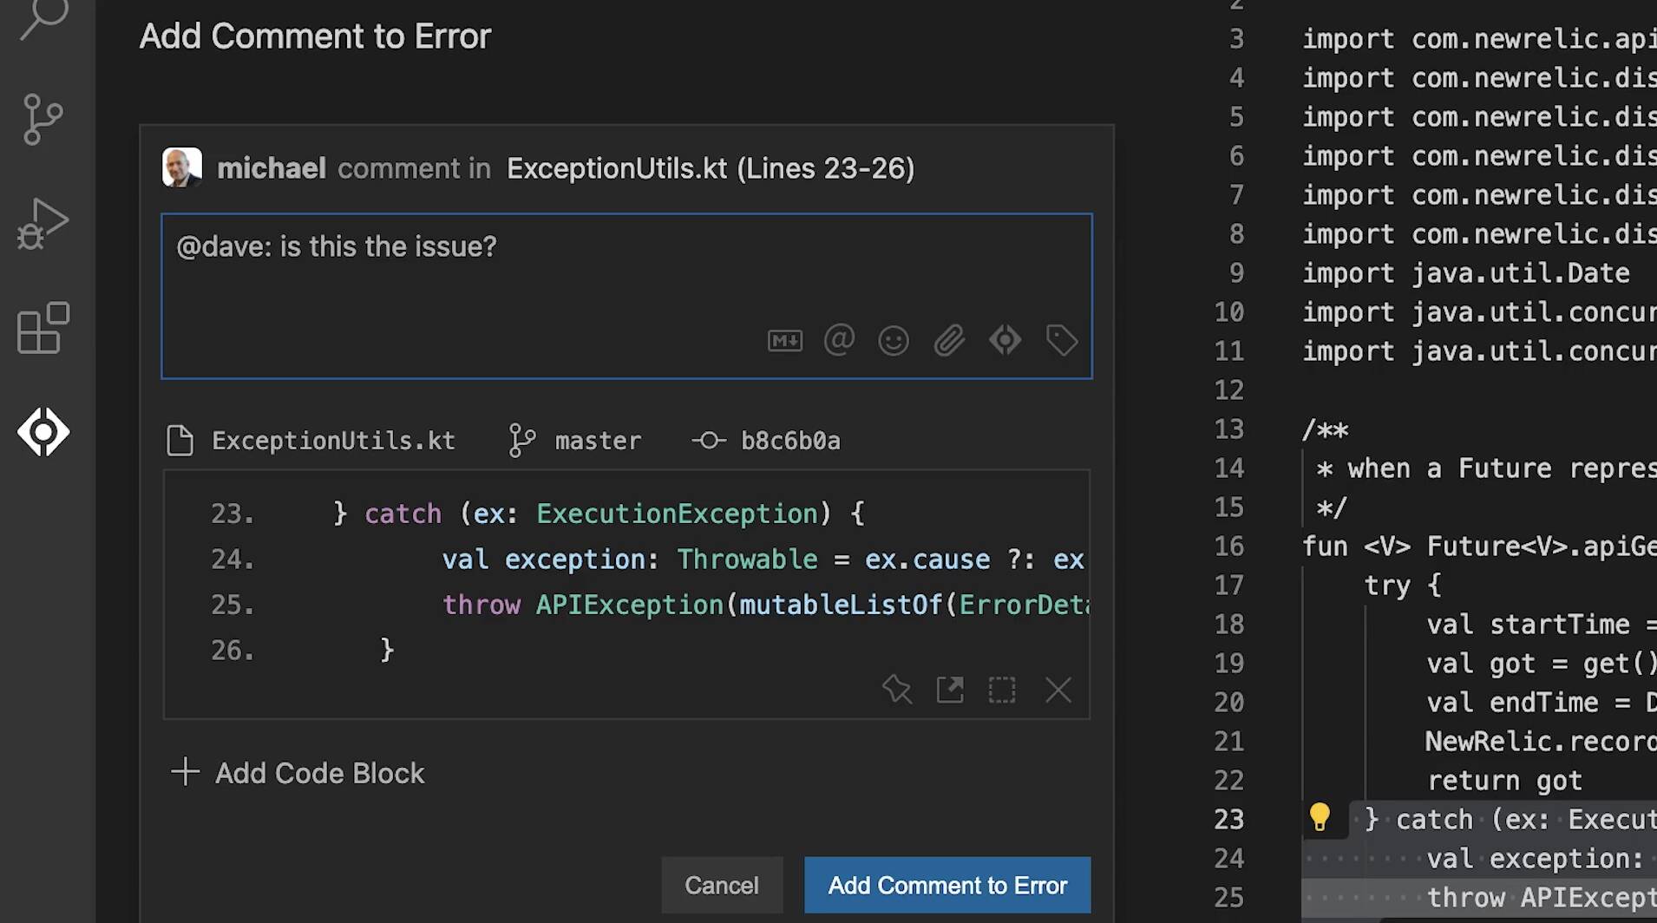The image size is (1657, 923).
Task: Open the Source Control view
Action: tap(43, 119)
